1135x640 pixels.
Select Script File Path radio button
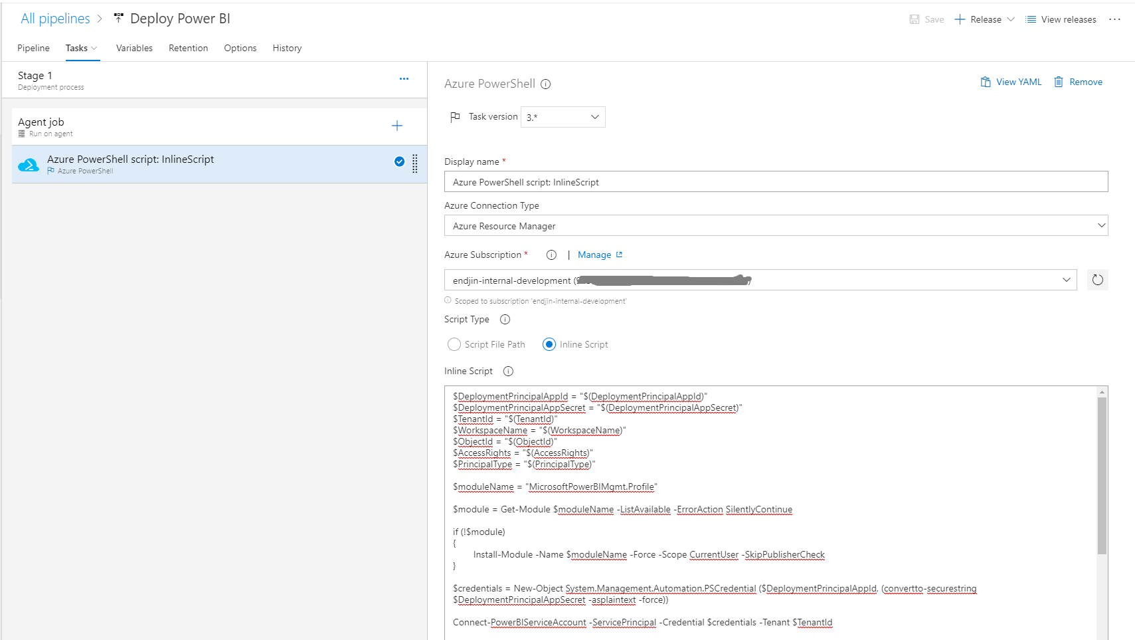point(454,344)
